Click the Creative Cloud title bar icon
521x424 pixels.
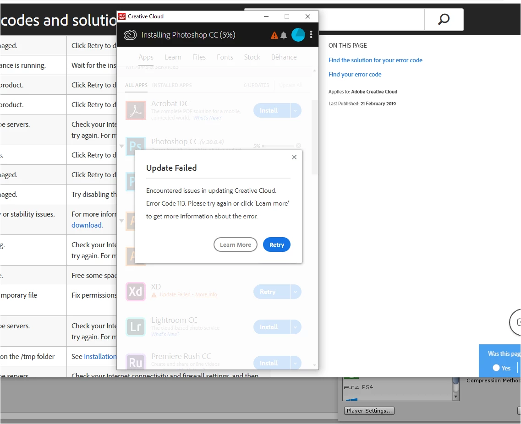122,16
